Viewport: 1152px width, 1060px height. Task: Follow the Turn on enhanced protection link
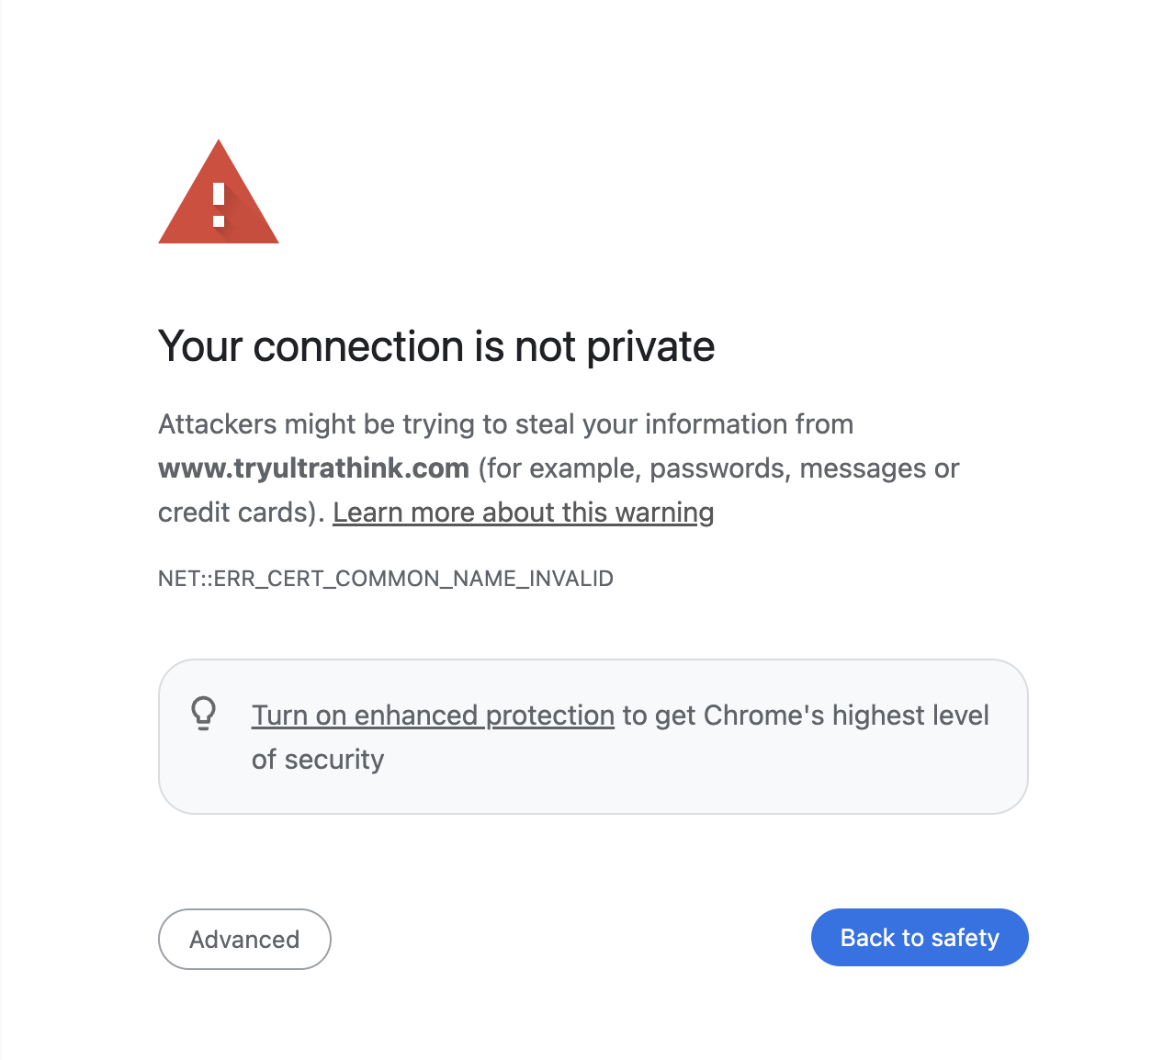pos(433,716)
